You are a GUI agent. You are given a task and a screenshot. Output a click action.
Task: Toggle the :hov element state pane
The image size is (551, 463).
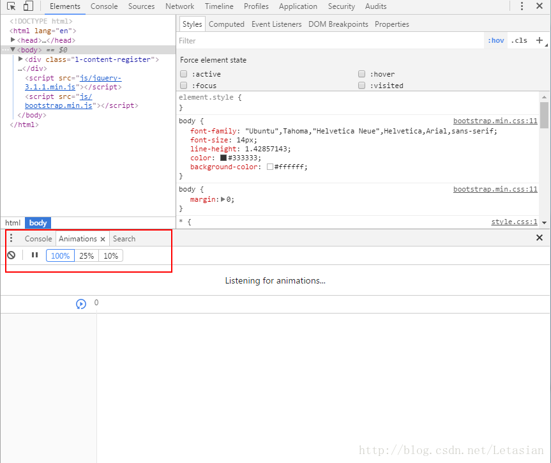[496, 40]
